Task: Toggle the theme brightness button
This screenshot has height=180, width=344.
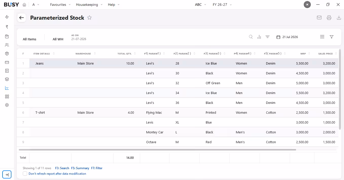Action: coord(307,5)
